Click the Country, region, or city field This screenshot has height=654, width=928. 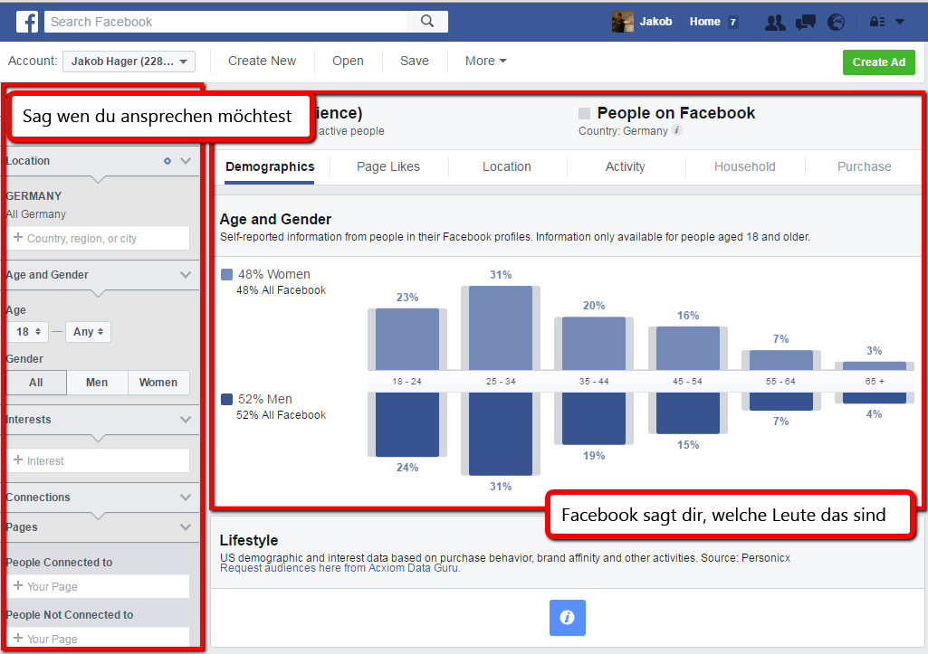(x=99, y=238)
